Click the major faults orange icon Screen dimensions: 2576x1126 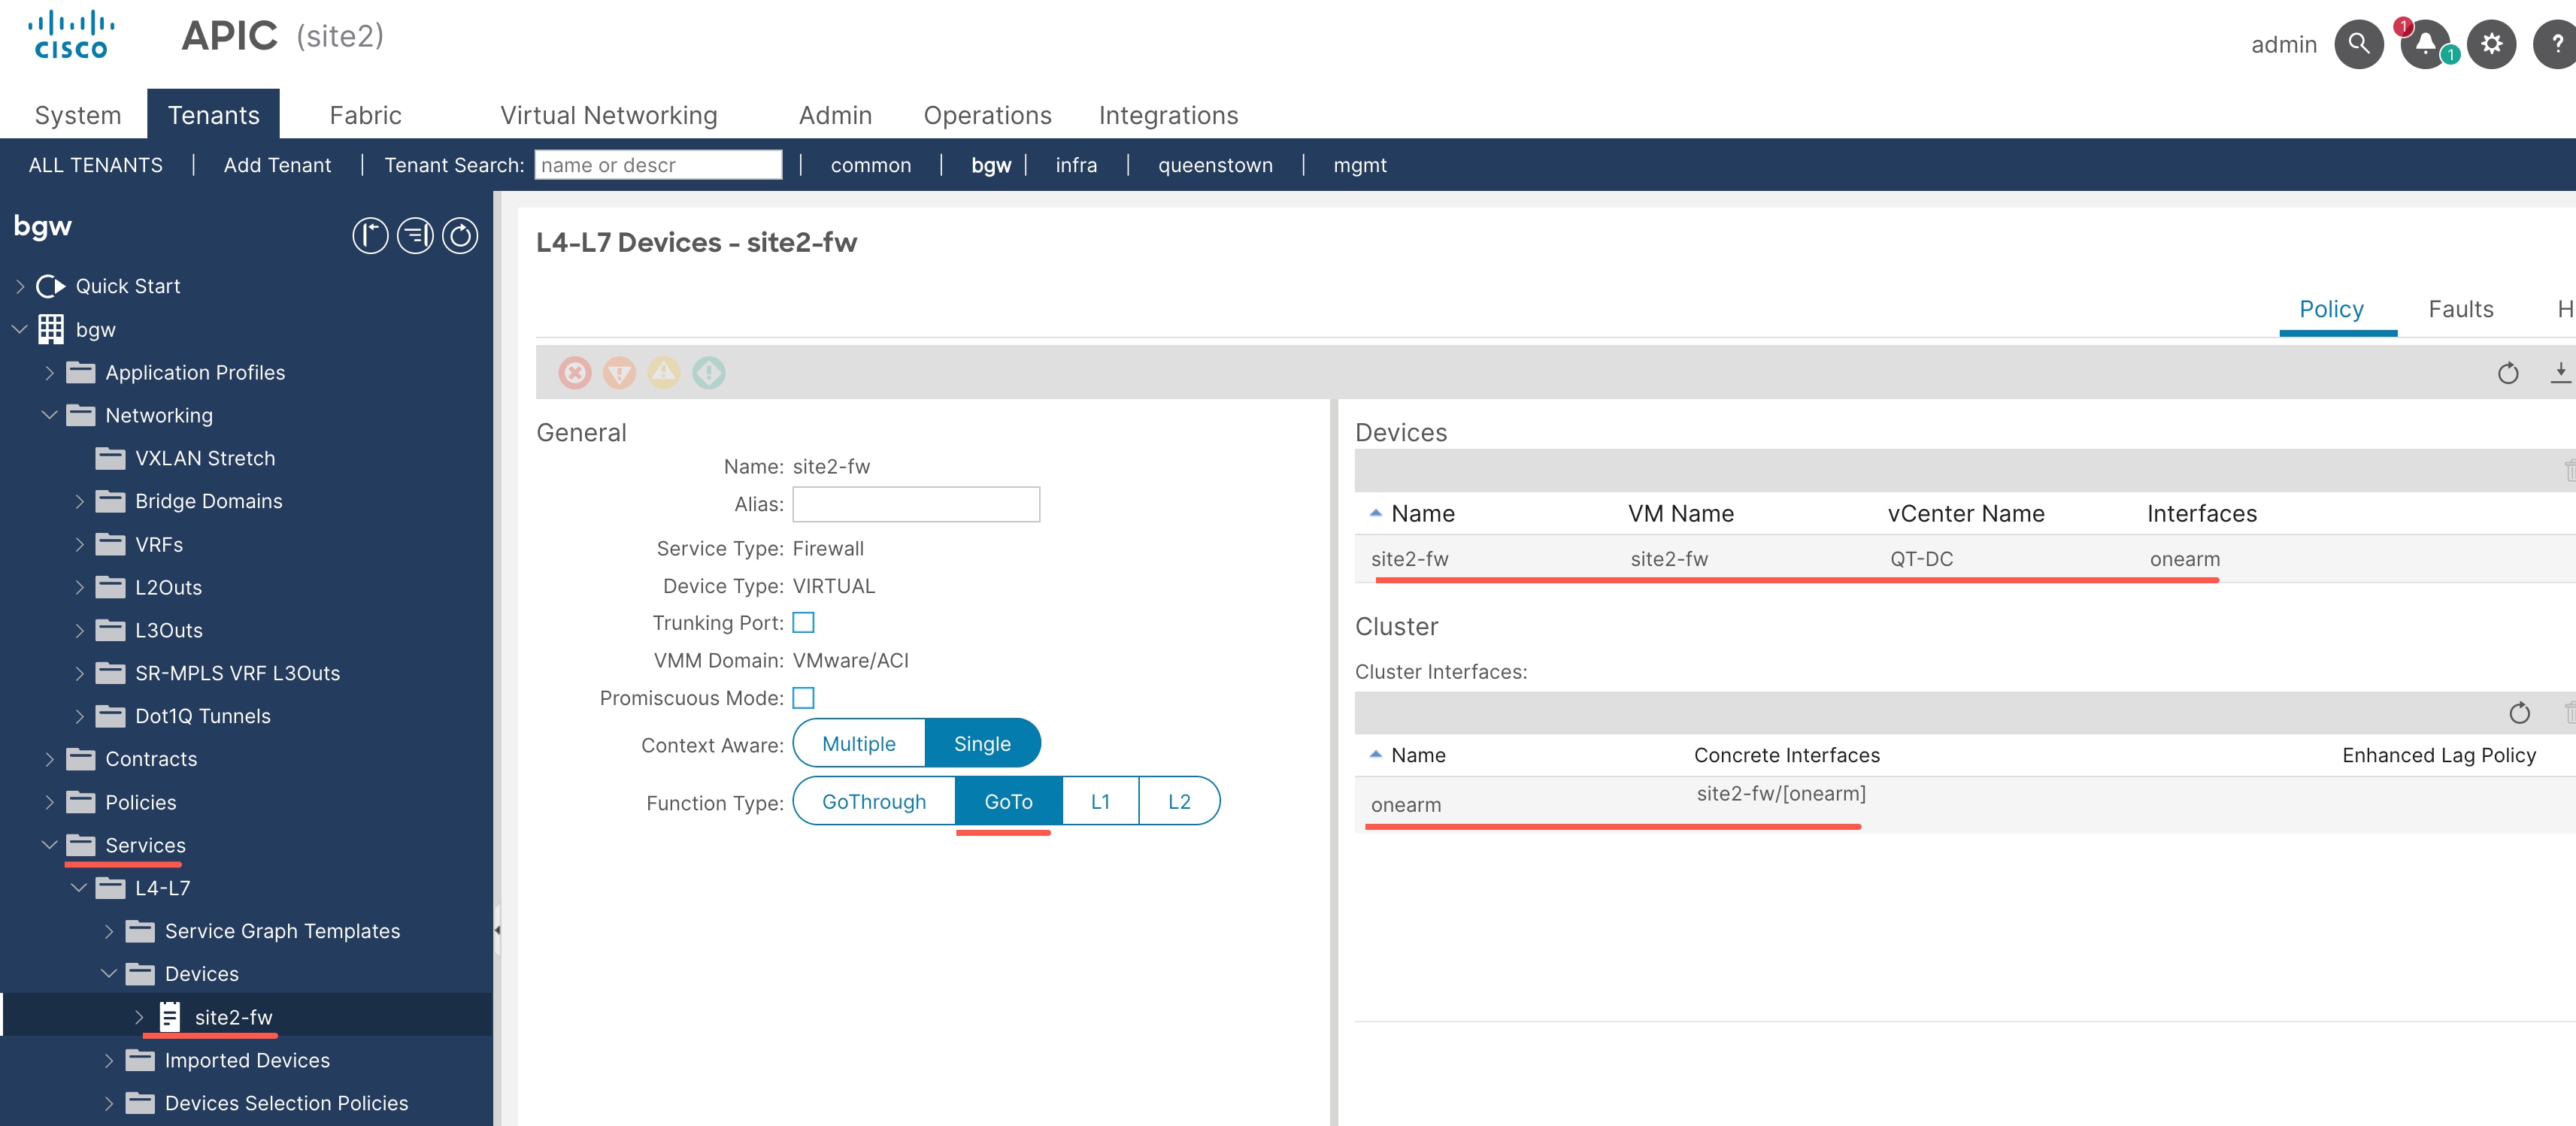(619, 373)
